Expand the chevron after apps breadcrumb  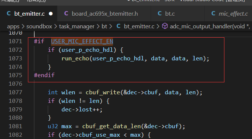(23, 26)
